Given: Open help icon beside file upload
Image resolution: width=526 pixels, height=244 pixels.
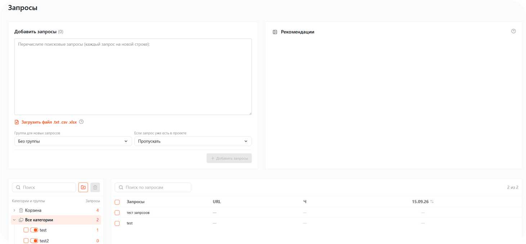Looking at the screenshot, I should click(x=81, y=122).
